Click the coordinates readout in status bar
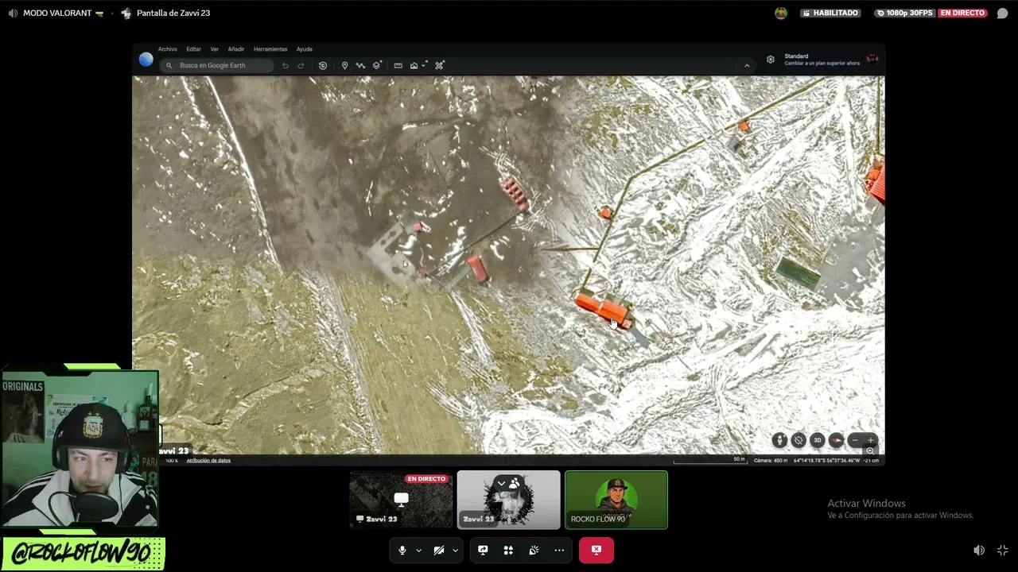1018x572 pixels. point(826,461)
